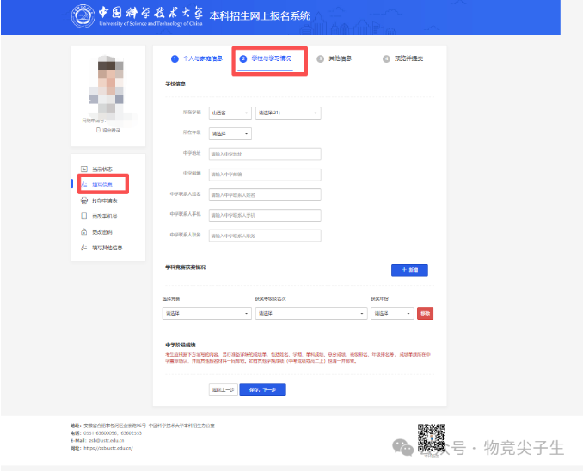Screen dimensions: 583x472
Task: Click the USTC university logo
Action: click(x=85, y=15)
